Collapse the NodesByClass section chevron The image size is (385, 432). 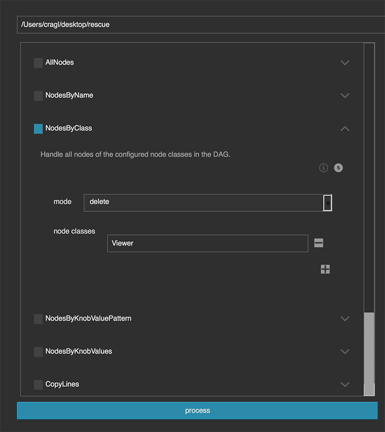[345, 129]
